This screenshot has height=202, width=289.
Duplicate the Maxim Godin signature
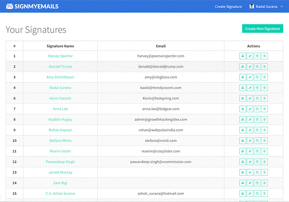point(257,151)
